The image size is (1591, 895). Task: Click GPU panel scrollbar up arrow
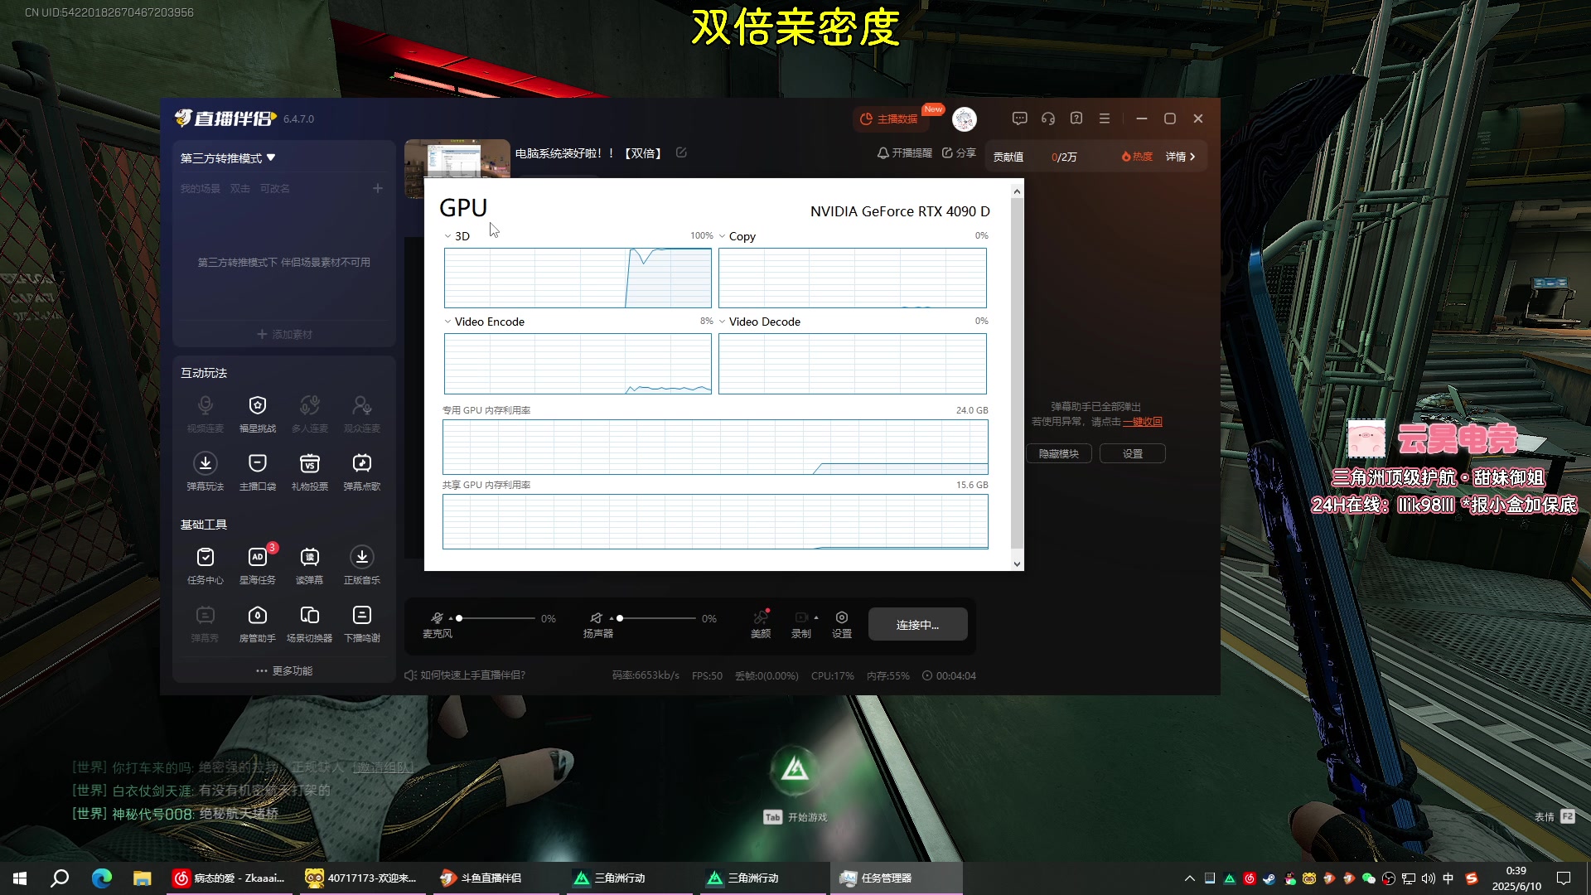pos(1017,191)
